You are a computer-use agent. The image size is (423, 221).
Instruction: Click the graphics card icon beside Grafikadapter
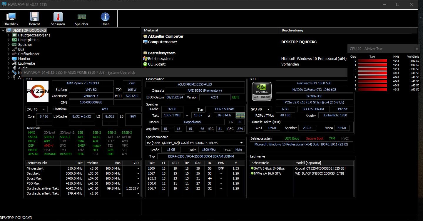click(x=14, y=54)
